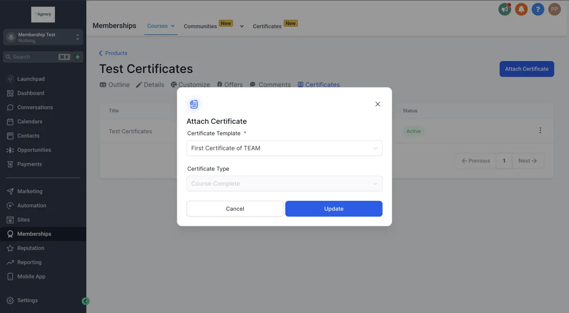Switch to the Customize tab
This screenshot has width=569, height=313.
190,85
